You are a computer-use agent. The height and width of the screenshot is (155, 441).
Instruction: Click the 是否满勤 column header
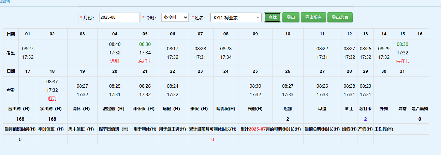[420, 109]
